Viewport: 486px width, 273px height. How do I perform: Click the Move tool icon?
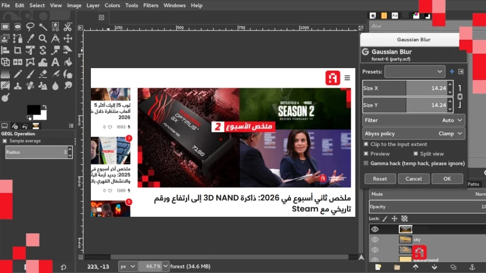coord(68,39)
